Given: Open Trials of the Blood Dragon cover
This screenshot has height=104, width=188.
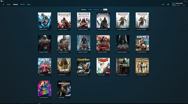Looking at the screenshot, I should (44, 88).
